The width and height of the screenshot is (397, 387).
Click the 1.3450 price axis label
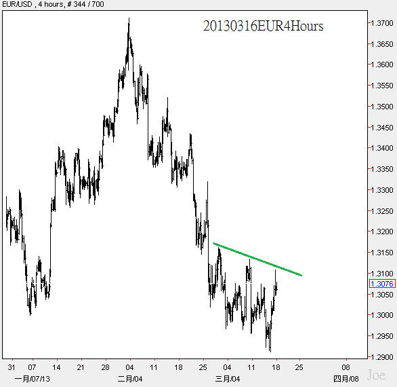click(x=382, y=128)
